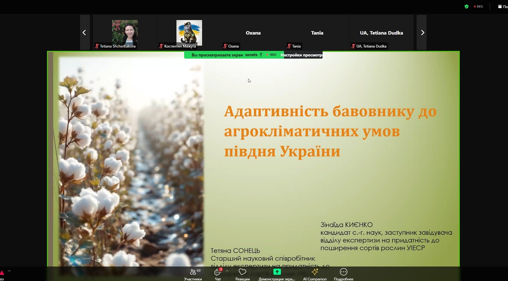The image size is (508, 281).
Task: Expand the video options caret at bottom left
Action: (x=9, y=271)
